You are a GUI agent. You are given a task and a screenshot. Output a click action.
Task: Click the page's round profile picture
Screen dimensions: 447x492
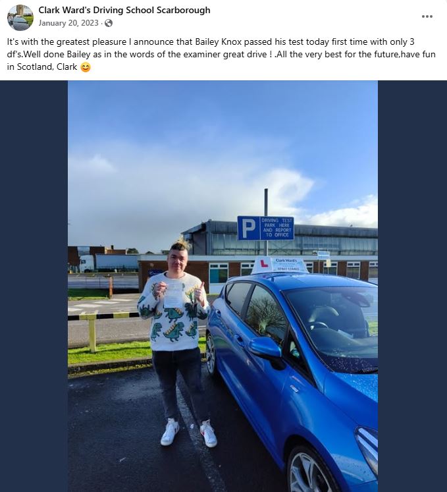(x=20, y=18)
